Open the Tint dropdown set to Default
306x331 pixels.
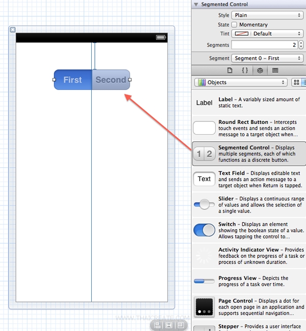click(267, 34)
